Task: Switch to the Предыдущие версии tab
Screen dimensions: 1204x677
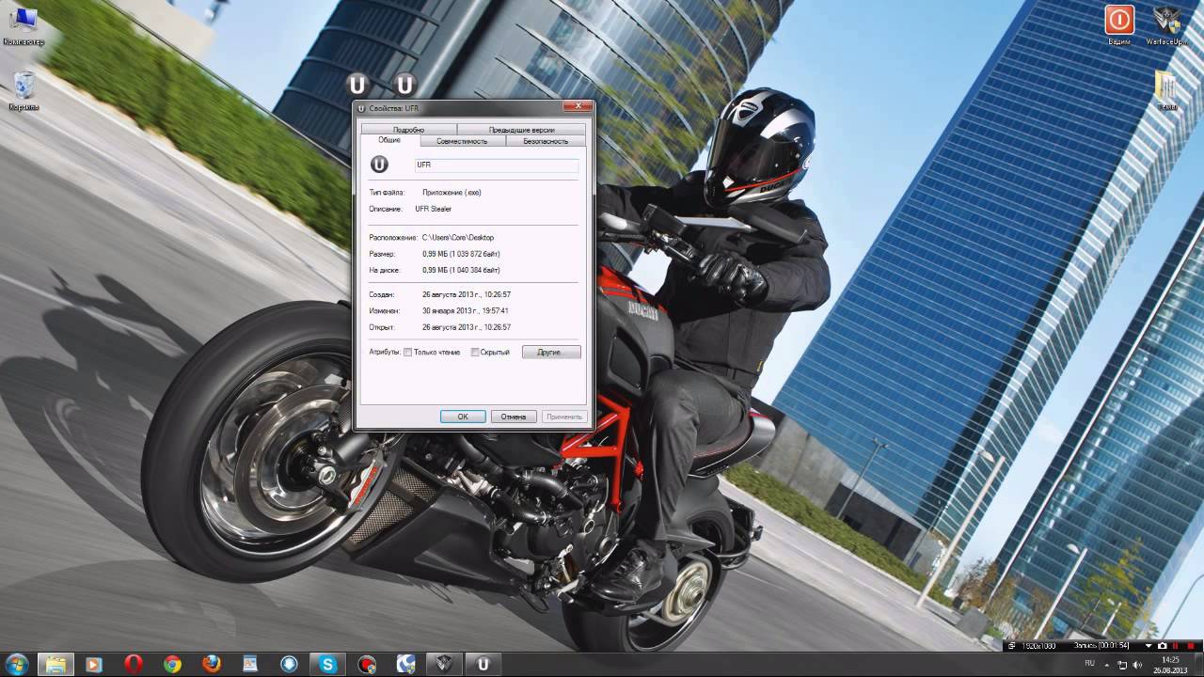Action: pos(521,130)
